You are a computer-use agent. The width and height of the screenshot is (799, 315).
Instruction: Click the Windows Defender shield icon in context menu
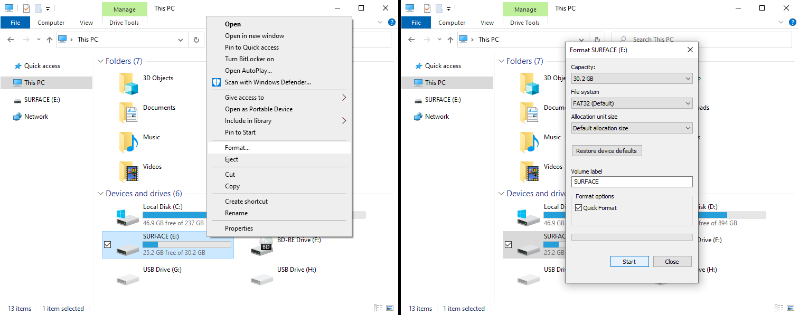click(216, 82)
